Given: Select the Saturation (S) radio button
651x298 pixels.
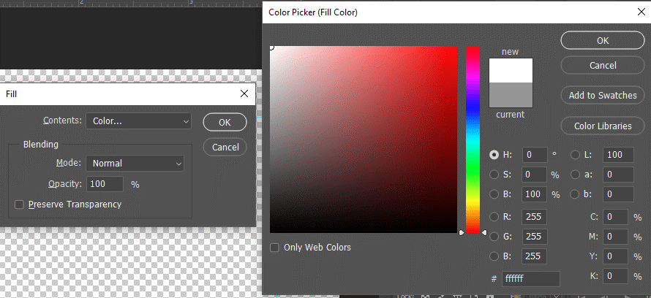Looking at the screenshot, I should (x=494, y=175).
